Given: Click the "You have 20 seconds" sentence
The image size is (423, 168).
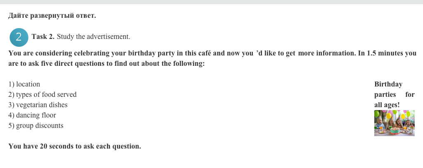Looking at the screenshot, I should [x=75, y=146].
